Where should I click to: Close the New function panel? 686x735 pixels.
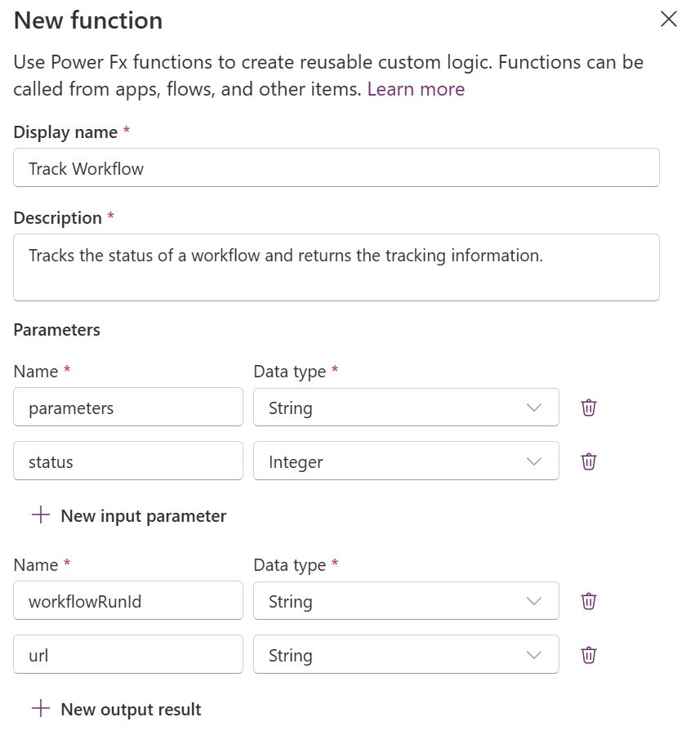[x=668, y=20]
